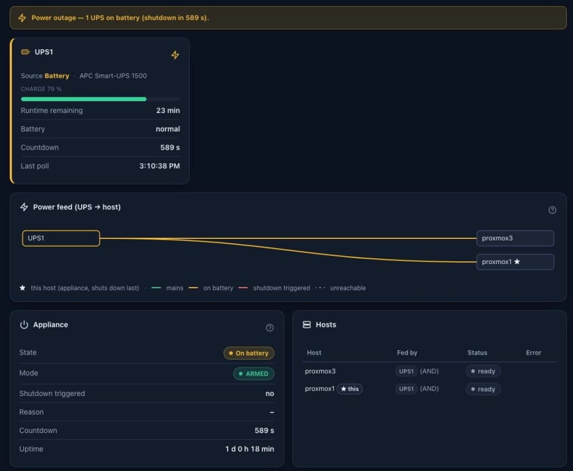The height and width of the screenshot is (471, 573).
Task: Click the ready status badge for proxmox3
Action: [483, 371]
